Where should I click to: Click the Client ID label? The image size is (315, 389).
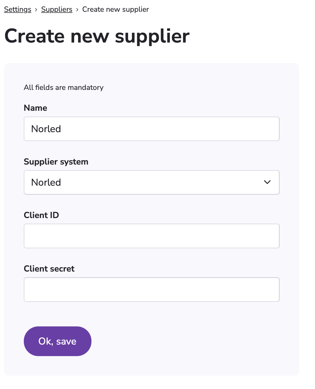(41, 215)
